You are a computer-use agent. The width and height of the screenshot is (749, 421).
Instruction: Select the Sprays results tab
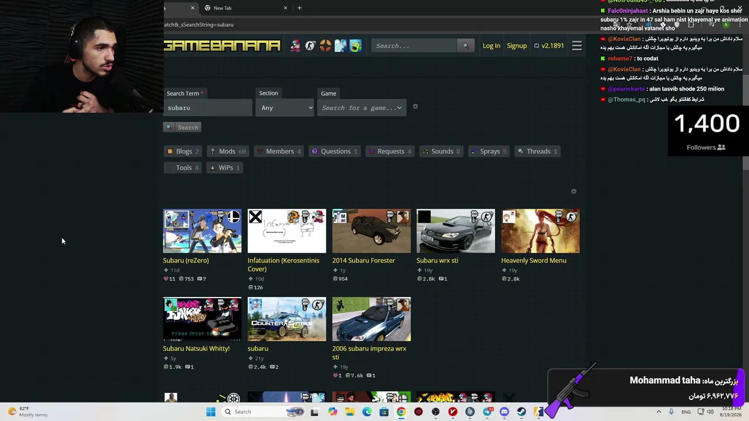[x=489, y=151]
